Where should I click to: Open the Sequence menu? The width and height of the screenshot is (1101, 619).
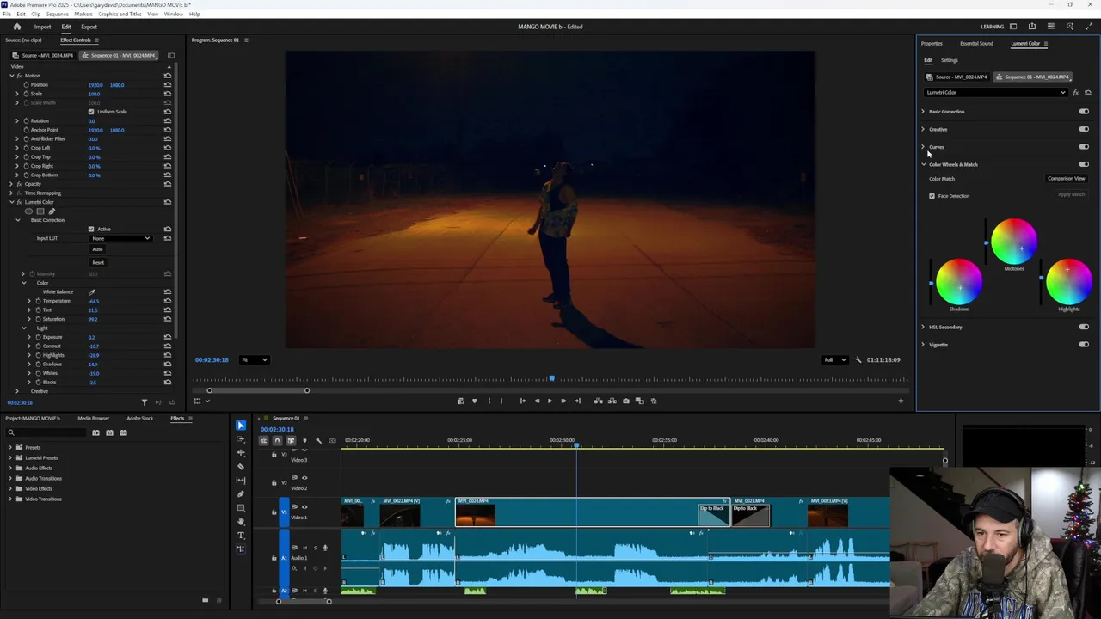pos(57,14)
